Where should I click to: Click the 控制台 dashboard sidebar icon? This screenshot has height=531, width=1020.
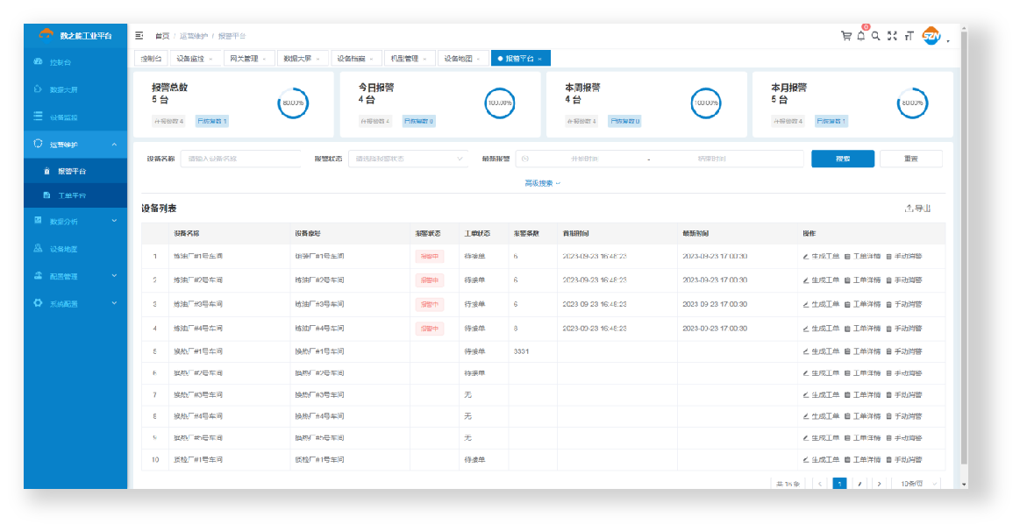tap(38, 62)
